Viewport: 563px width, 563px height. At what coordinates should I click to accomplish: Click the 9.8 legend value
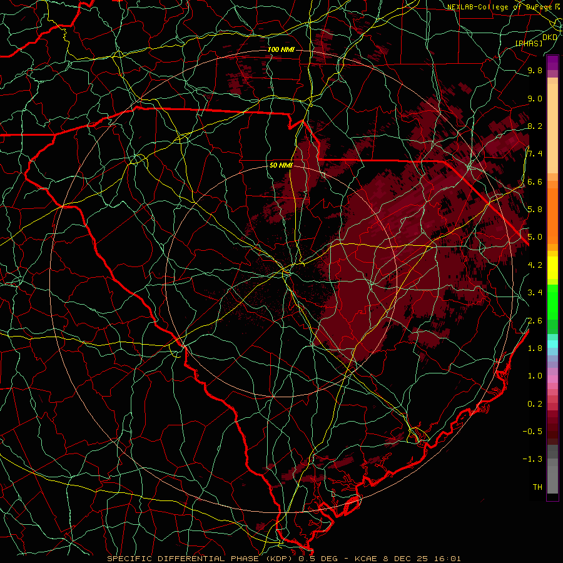tap(535, 70)
